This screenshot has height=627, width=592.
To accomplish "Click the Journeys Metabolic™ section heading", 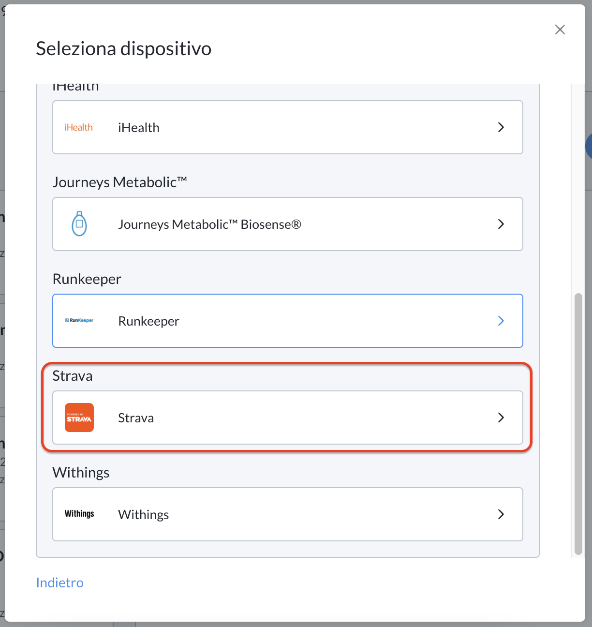I will 119,182.
